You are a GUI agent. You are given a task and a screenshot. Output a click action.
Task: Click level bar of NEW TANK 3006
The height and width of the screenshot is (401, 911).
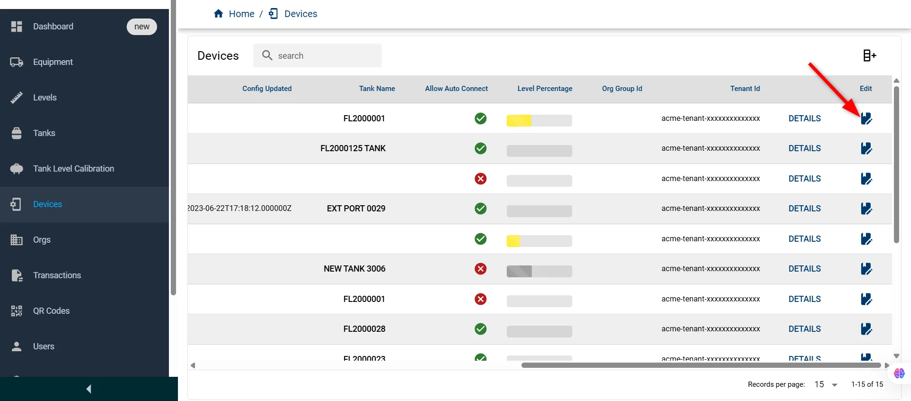[539, 271]
